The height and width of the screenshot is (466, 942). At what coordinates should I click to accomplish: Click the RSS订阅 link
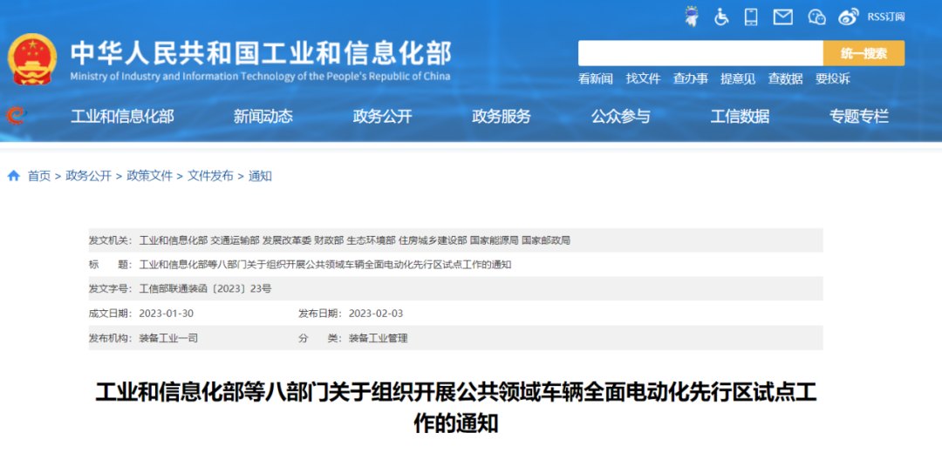point(885,17)
